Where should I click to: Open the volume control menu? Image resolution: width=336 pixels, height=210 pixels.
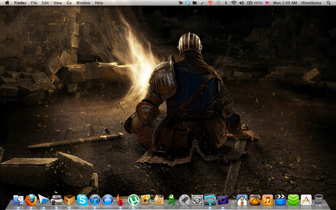pos(241,3)
